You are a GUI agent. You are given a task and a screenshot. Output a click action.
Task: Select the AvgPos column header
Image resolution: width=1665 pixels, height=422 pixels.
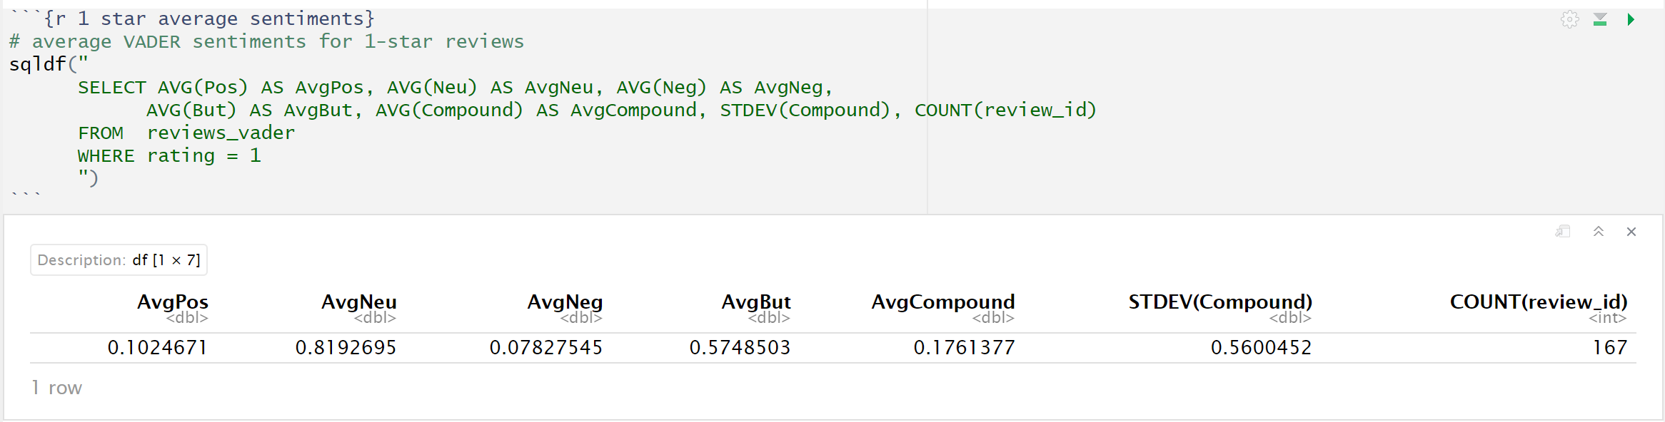pos(173,302)
